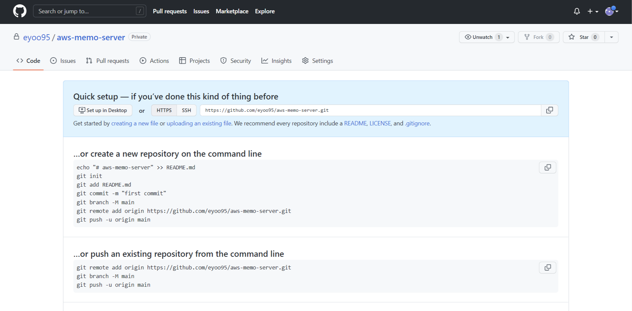
Task: Click the Quick setup heading
Action: [x=176, y=96]
